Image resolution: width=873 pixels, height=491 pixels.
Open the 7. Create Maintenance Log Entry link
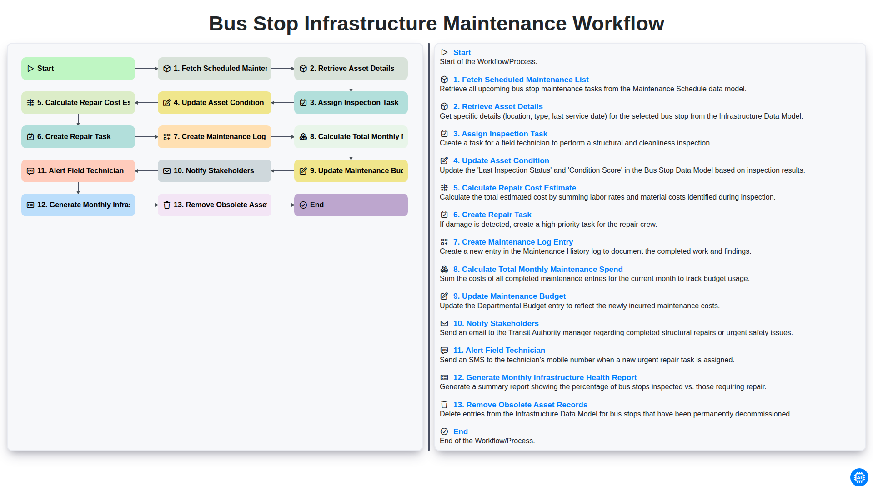click(513, 242)
